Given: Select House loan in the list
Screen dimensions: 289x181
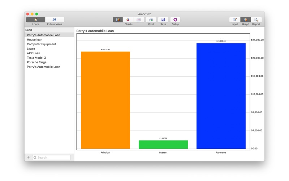Looking at the screenshot, I should (49, 40).
